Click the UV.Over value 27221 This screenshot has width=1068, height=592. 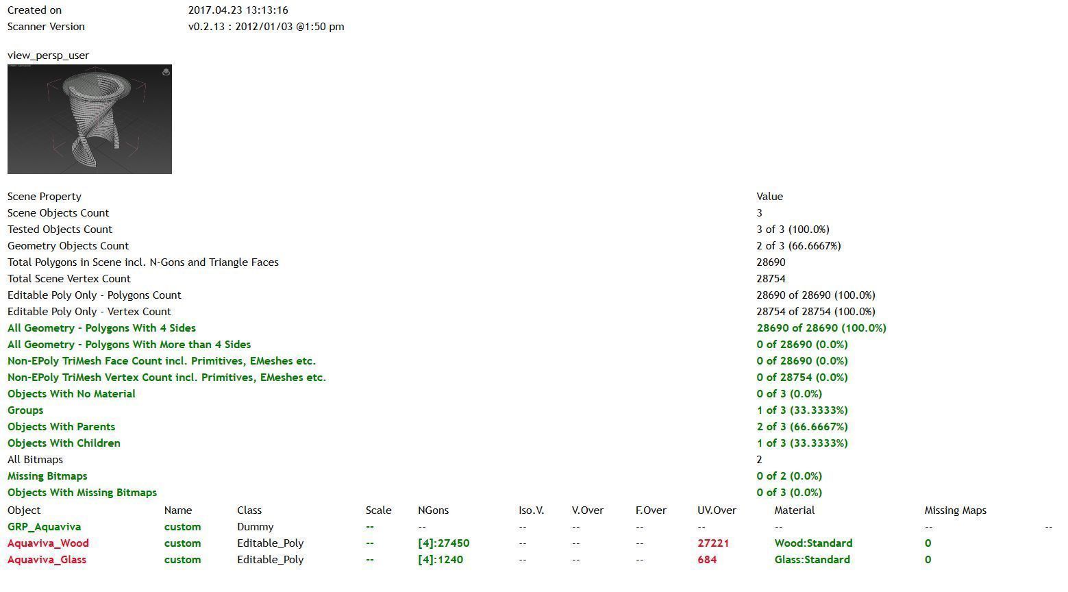pos(713,543)
